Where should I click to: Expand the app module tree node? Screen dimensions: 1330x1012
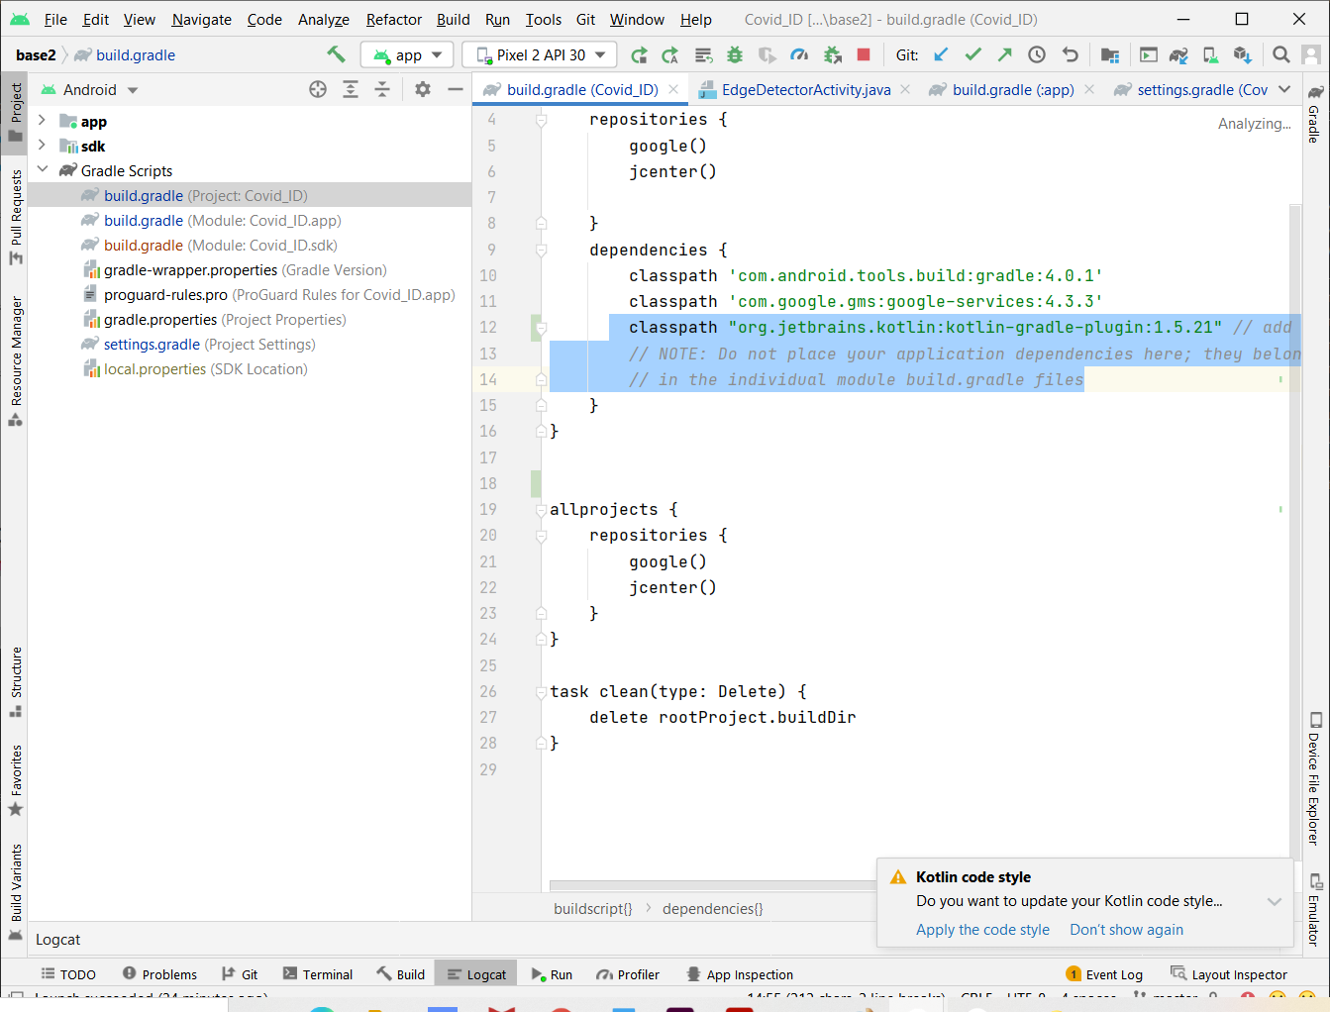coord(42,121)
